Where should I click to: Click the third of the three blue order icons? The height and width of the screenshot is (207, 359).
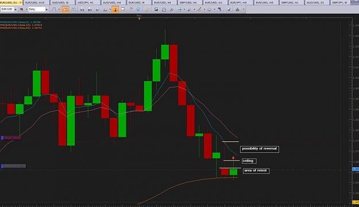[x=97, y=9]
